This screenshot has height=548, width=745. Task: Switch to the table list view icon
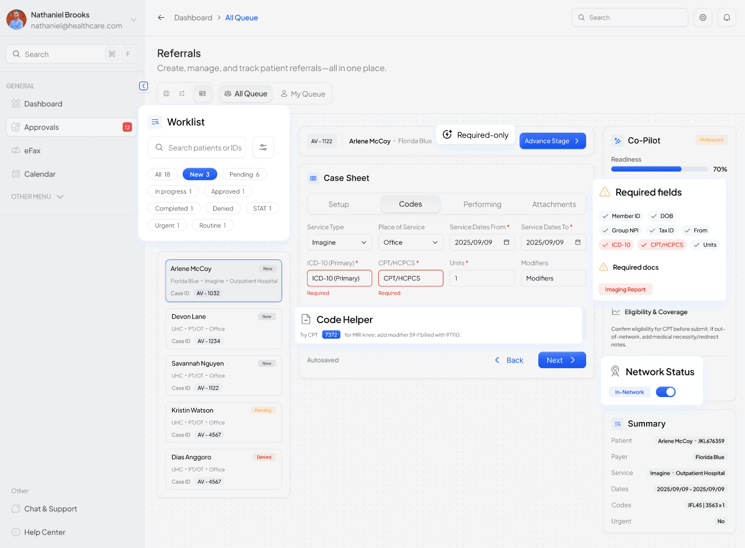(202, 94)
